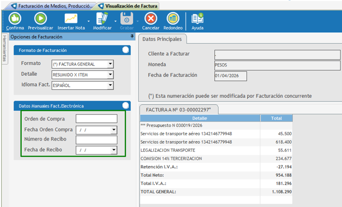Click the 55.611 legalización value
Screen dimensions: 342x207
point(285,150)
